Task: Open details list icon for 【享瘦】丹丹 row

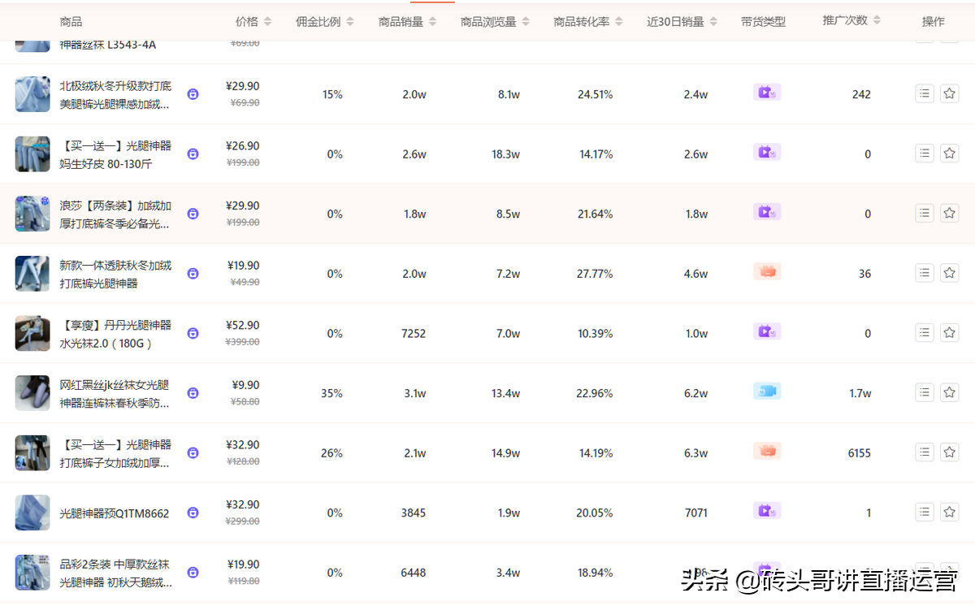Action: tap(925, 333)
